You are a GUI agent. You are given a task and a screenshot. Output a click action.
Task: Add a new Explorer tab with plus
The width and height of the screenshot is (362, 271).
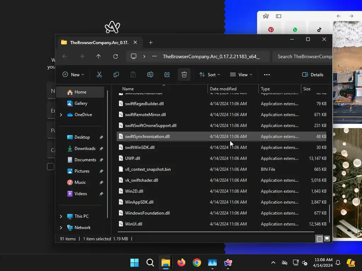151,43
